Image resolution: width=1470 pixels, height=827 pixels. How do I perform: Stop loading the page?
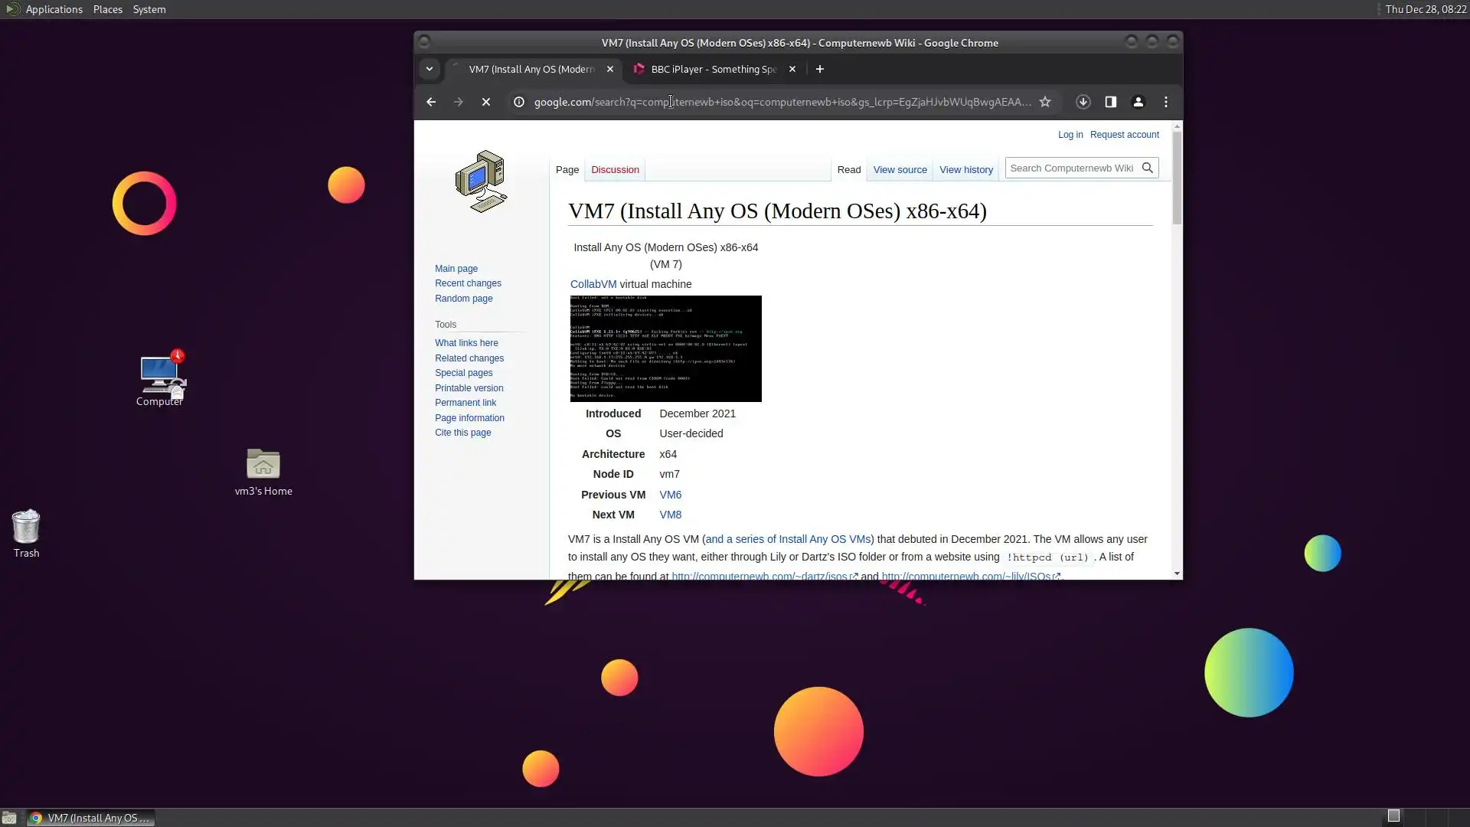click(x=485, y=102)
